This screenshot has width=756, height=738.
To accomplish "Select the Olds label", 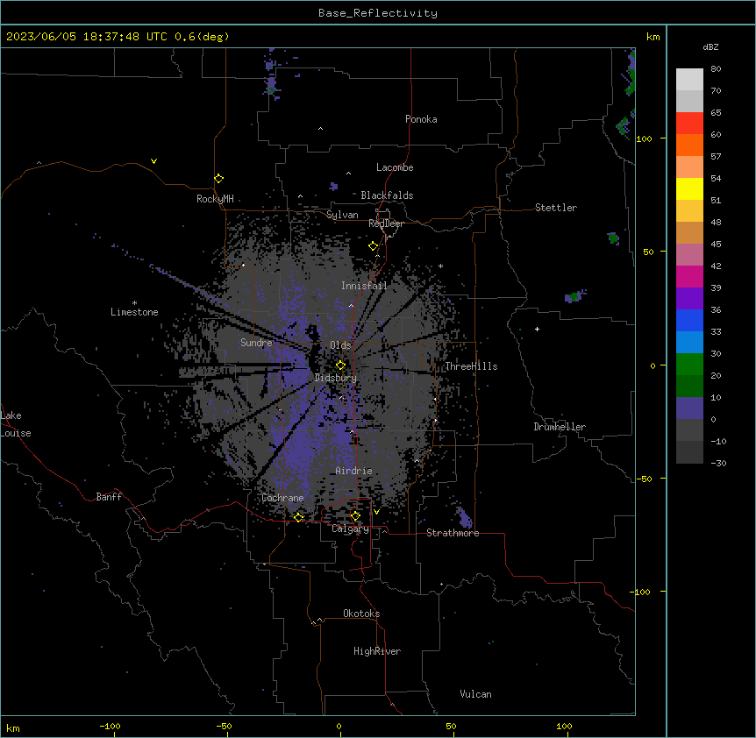I will [x=340, y=345].
